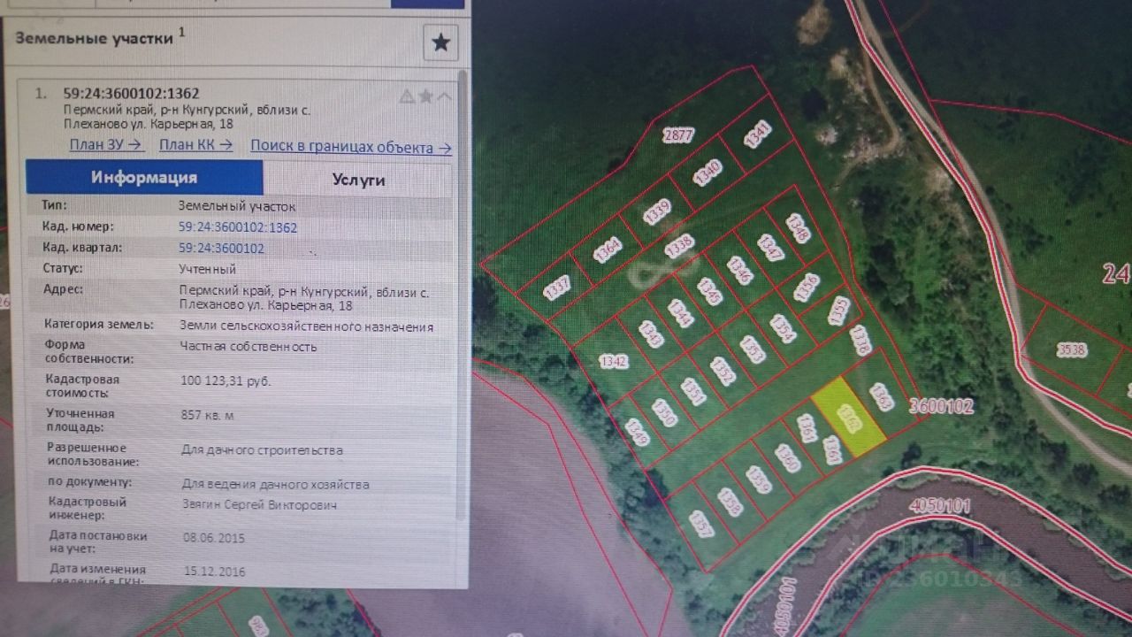
Task: Select parcel 1340 on the map
Action: click(x=707, y=172)
